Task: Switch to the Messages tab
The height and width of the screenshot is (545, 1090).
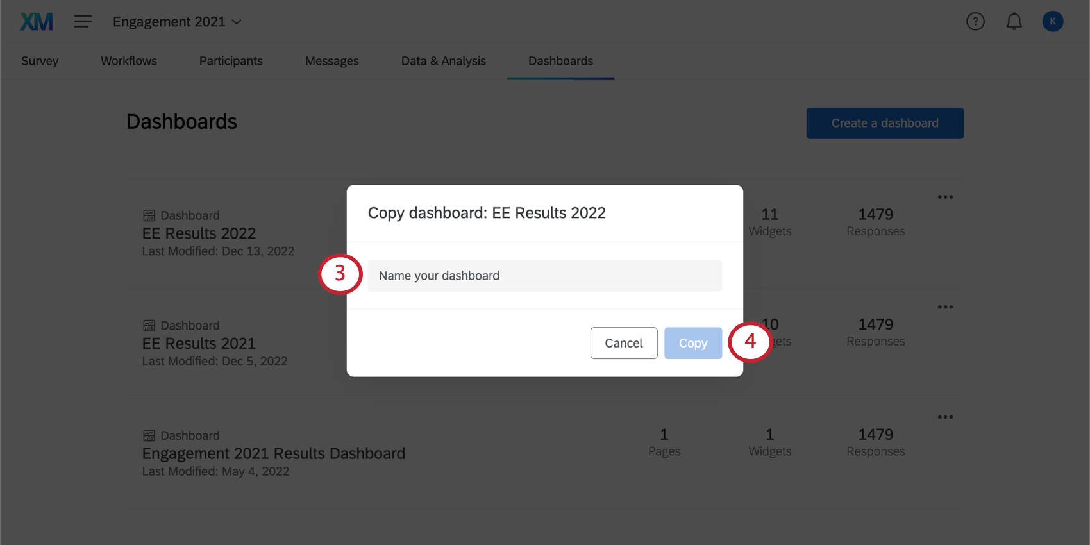Action: 331,61
